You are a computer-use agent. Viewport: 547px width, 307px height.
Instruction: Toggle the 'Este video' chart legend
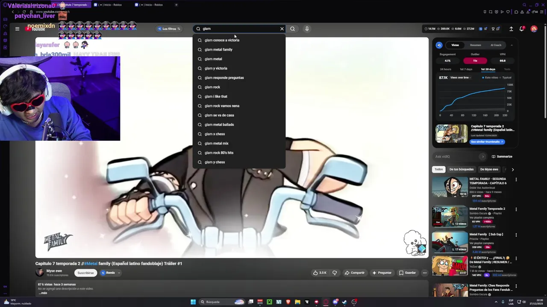click(490, 78)
